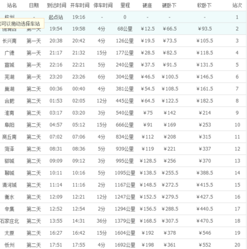Select arrival time 12:09
247x249 pixels.
pyautogui.click(x=56, y=197)
